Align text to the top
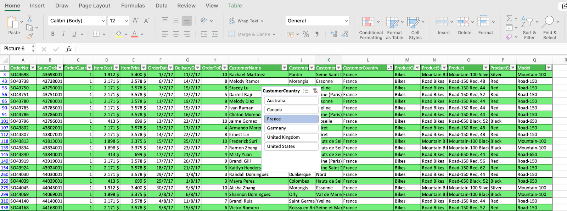Image resolution: width=567 pixels, height=211 pixels. [x=165, y=21]
